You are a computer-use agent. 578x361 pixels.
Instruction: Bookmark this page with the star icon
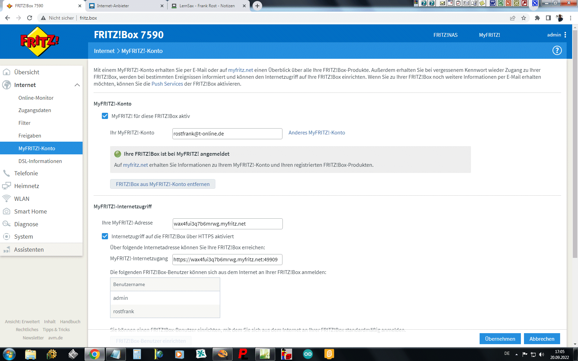(524, 18)
